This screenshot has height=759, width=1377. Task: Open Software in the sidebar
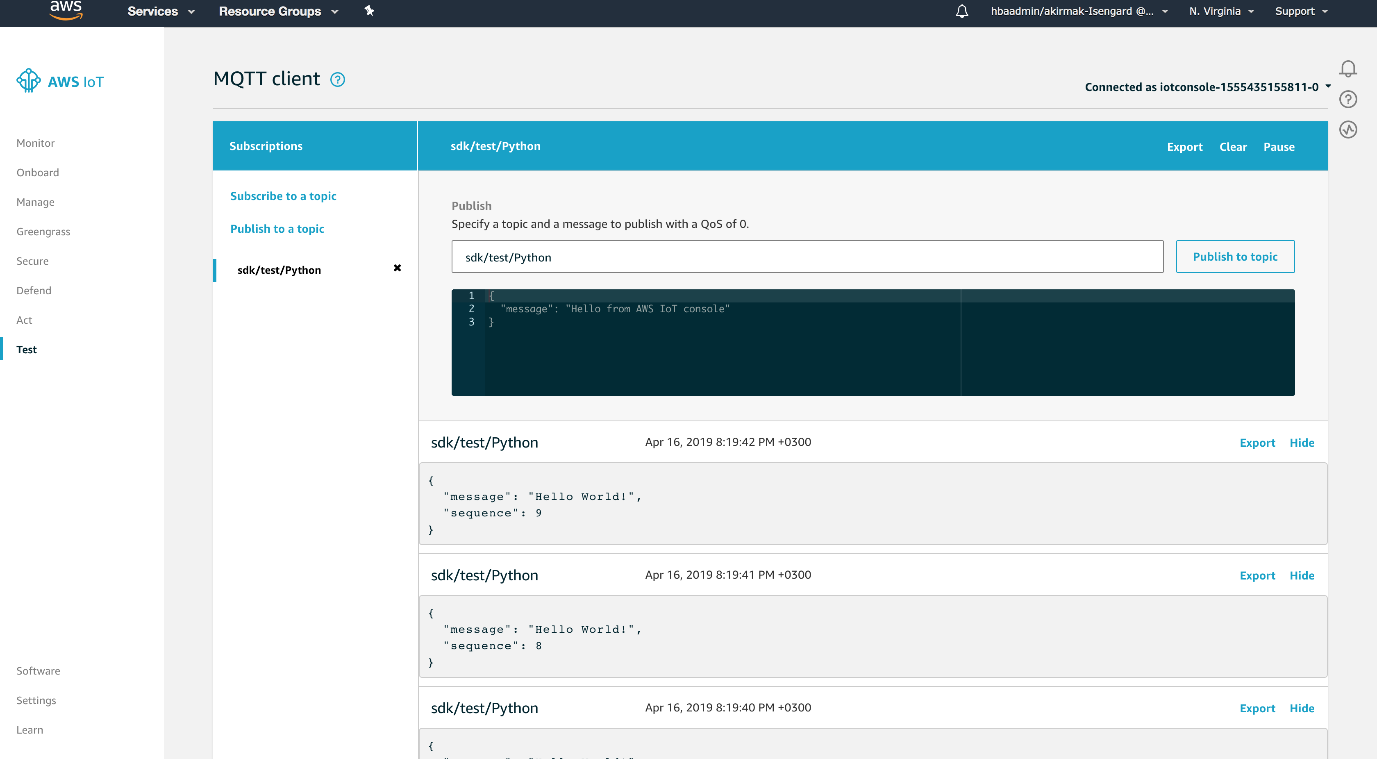click(x=38, y=670)
